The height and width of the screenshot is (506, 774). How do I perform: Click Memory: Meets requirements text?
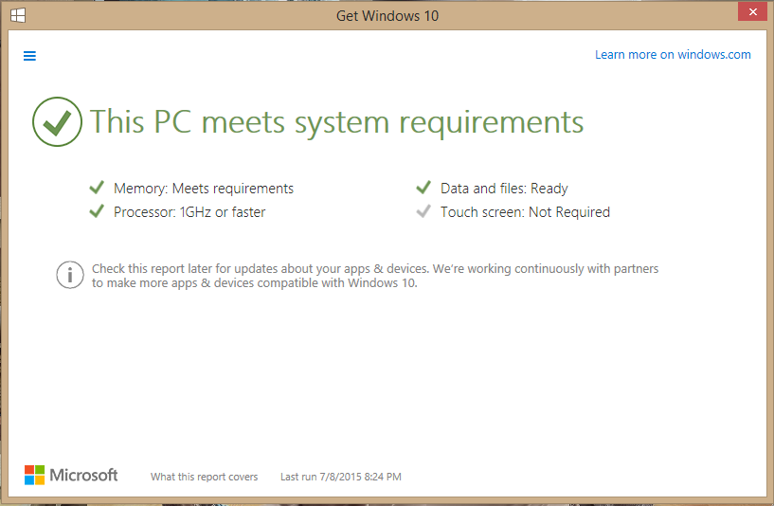coord(204,189)
